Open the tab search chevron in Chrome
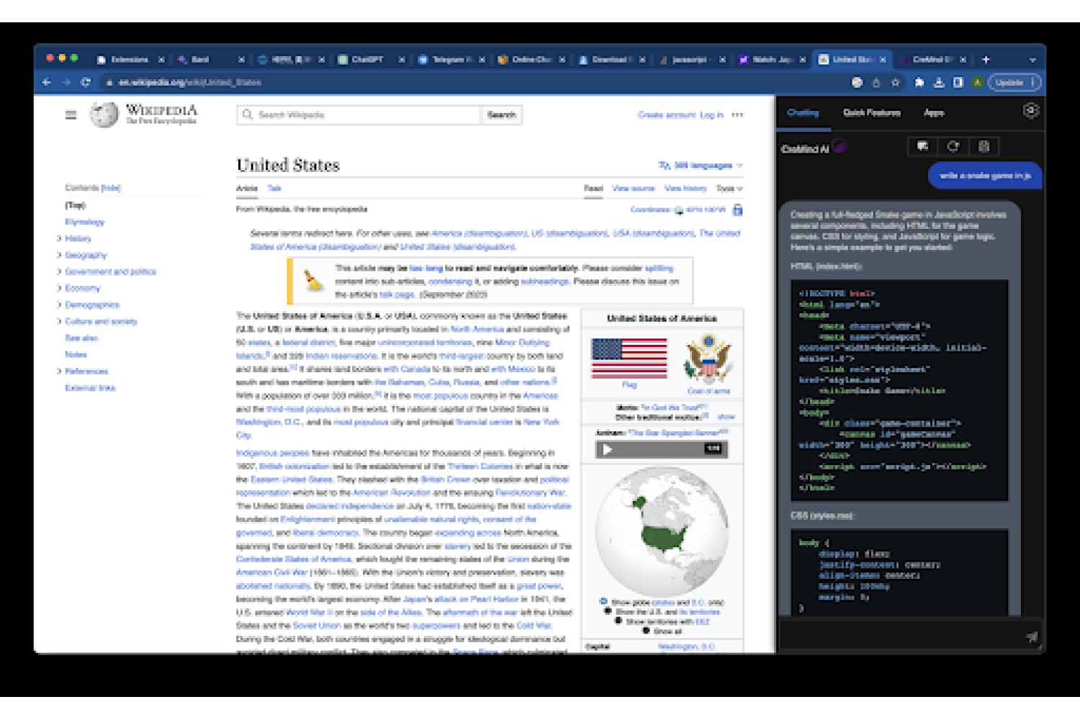Viewport: 1080px width, 720px height. [x=1032, y=60]
